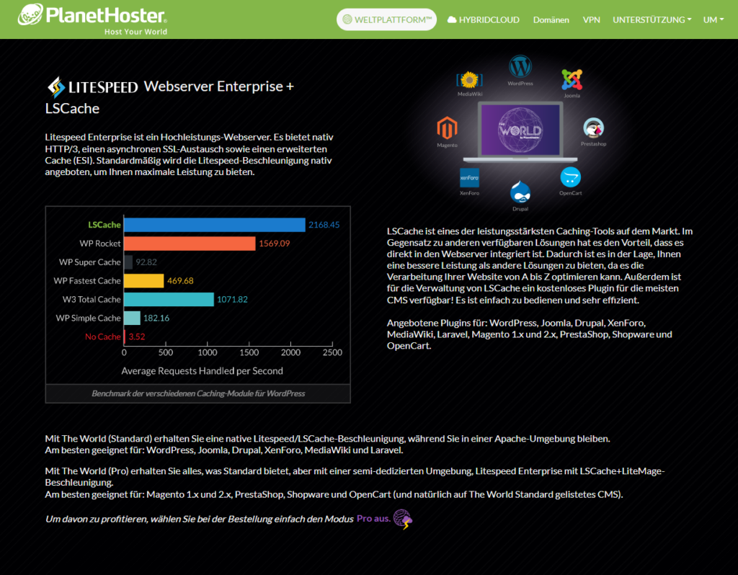Click the Benchmark chart caption text

[x=198, y=393]
